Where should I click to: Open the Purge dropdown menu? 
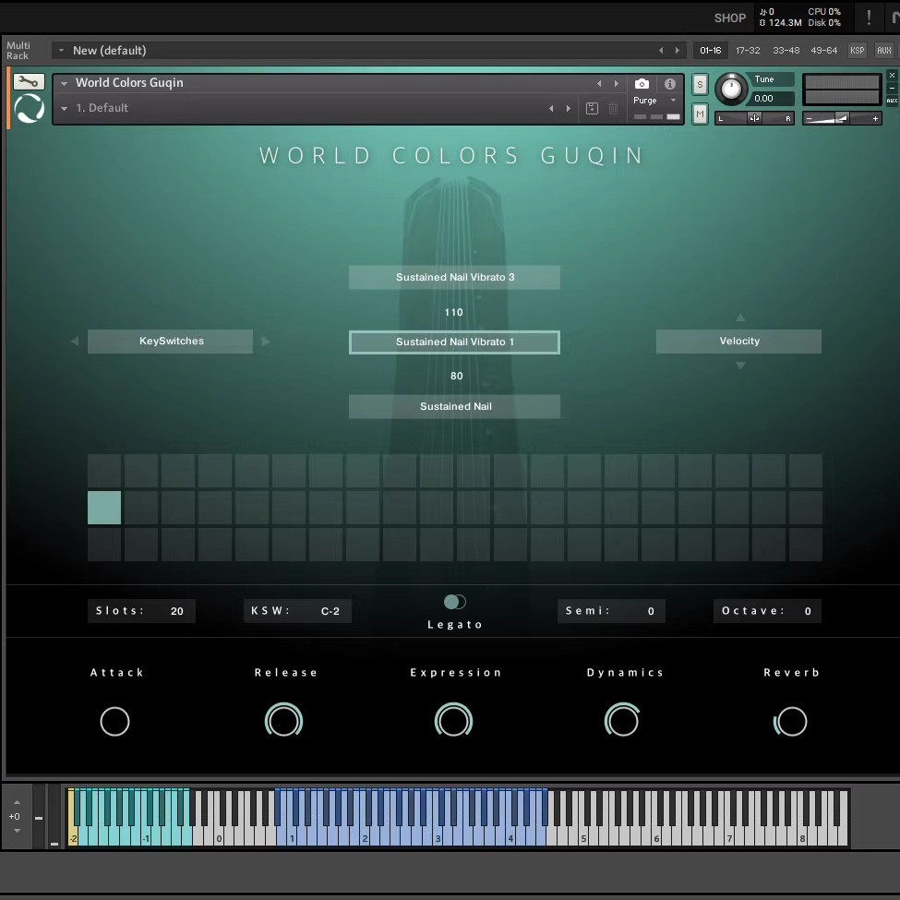point(654,101)
